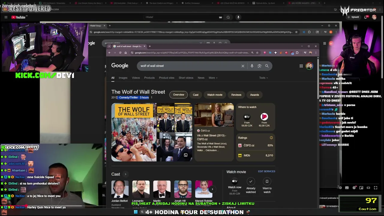The width and height of the screenshot is (384, 216).
Task: Open the ČSFD.cz 83% rating
Action: pyautogui.click(x=256, y=145)
